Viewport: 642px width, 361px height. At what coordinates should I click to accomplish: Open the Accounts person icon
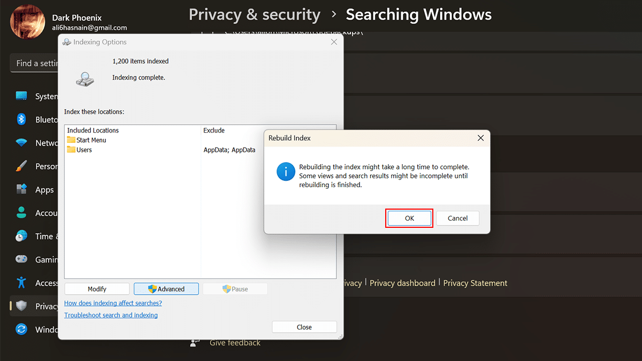click(21, 213)
